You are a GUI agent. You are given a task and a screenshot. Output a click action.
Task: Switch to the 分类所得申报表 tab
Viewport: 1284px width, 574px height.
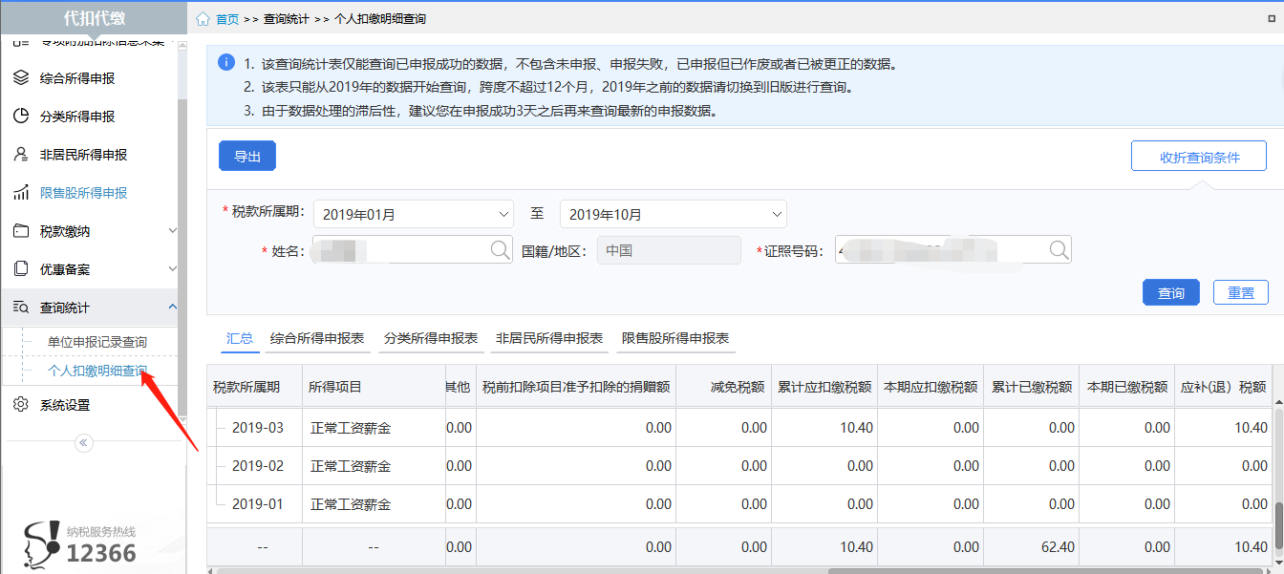(x=430, y=338)
